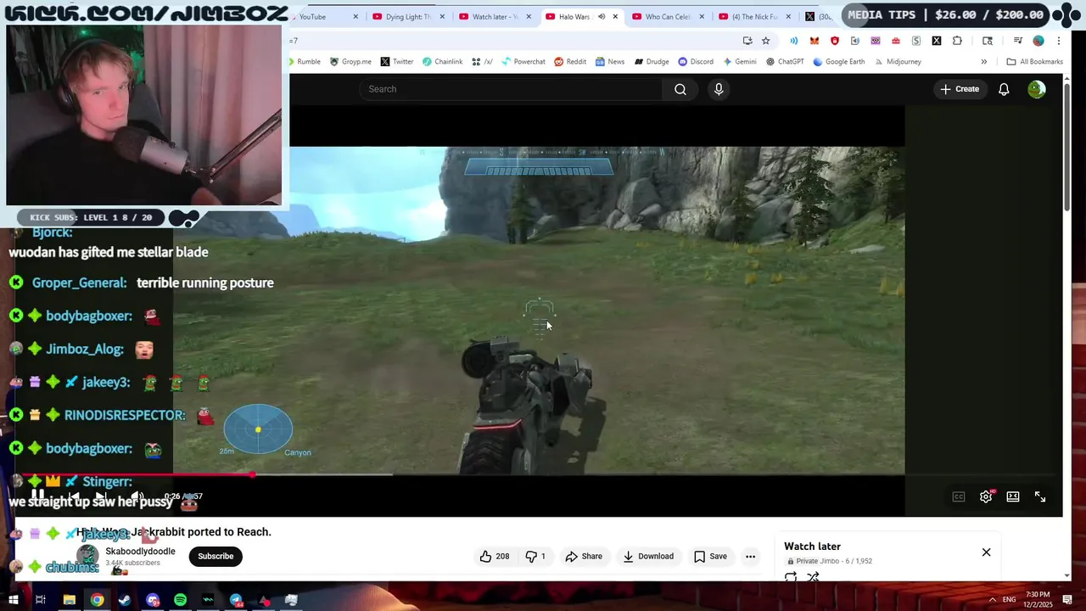
Task: Open the Skaboodlydoodle channel name link
Action: [140, 552]
